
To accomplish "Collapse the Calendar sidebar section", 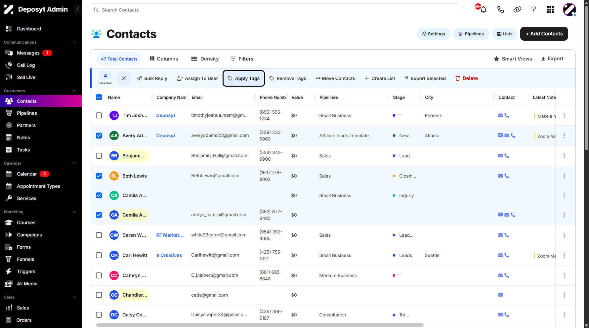I will click(x=74, y=163).
